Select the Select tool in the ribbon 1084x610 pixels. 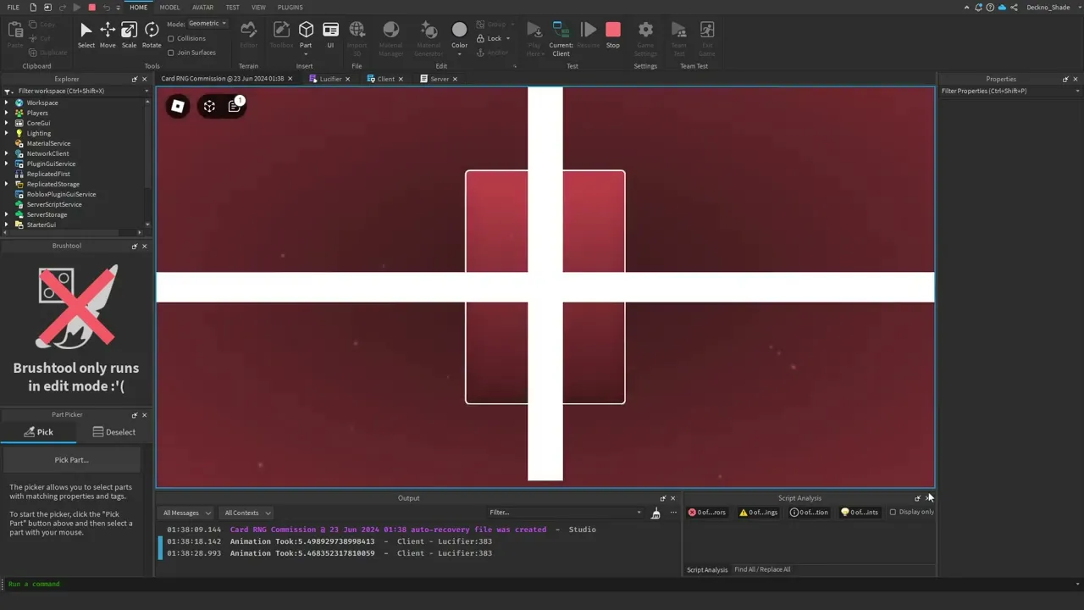pyautogui.click(x=86, y=35)
